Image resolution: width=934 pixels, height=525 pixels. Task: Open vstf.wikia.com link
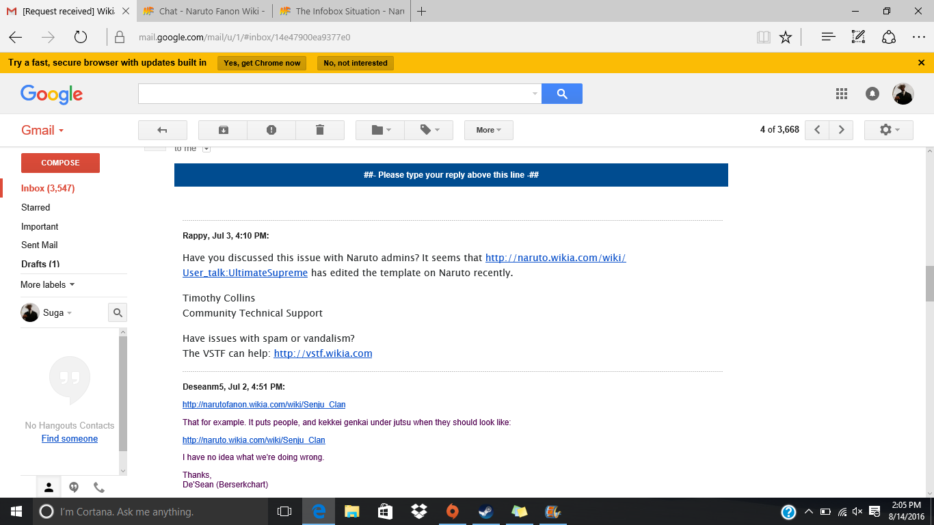323,353
